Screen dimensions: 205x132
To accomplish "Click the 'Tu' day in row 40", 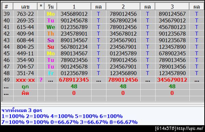I will coord(51,20).
